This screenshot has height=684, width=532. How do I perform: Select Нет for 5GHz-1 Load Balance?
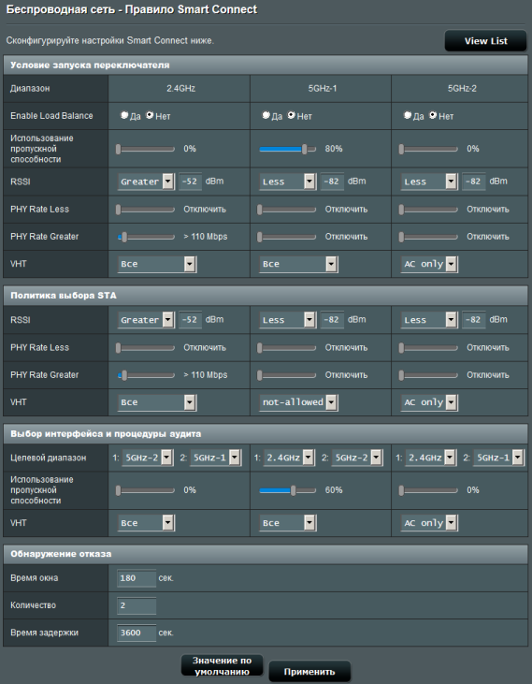pos(292,115)
